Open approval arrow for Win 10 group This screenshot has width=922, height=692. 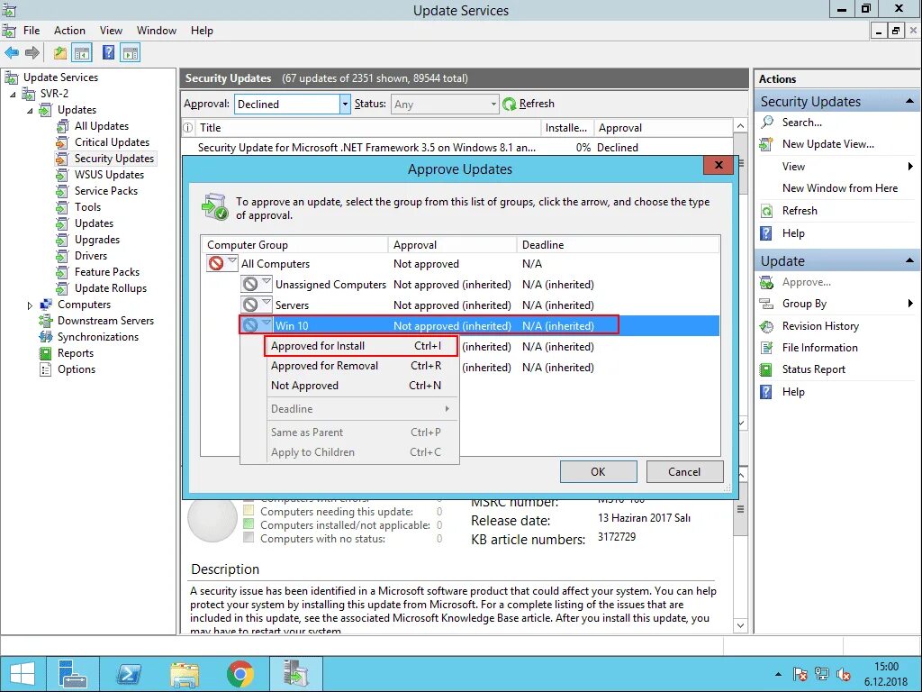(267, 324)
